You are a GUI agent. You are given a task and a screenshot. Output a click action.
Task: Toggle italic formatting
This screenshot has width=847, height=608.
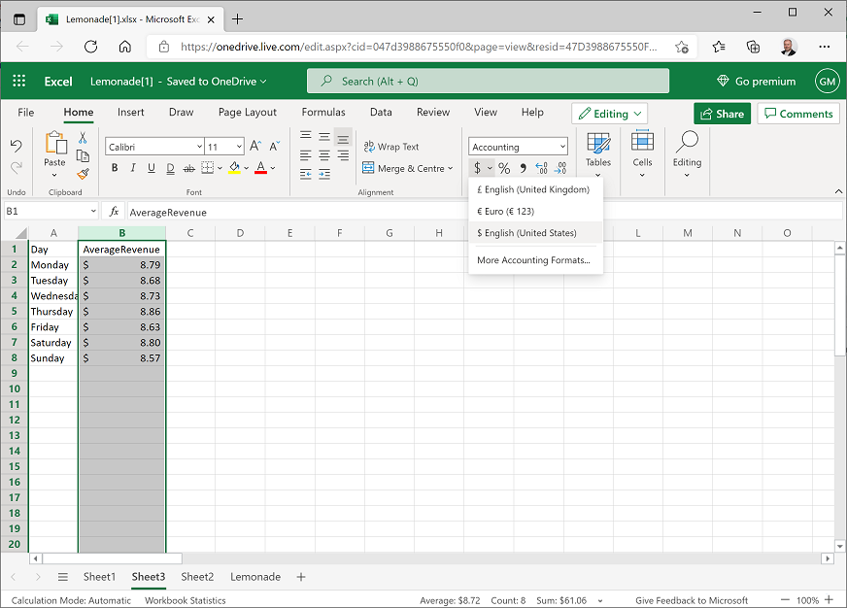pyautogui.click(x=132, y=168)
